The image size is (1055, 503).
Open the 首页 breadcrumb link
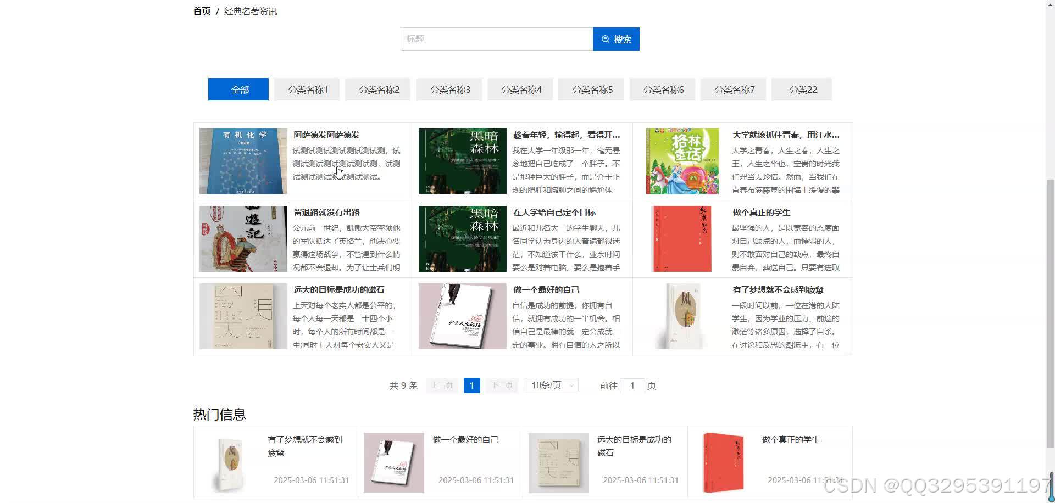coord(201,10)
